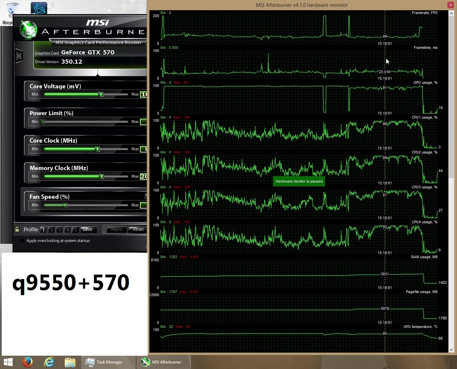Screen dimensions: 457x369
Task: Click the 'Hardware monitor is paused' tooltip
Action: 299,182
